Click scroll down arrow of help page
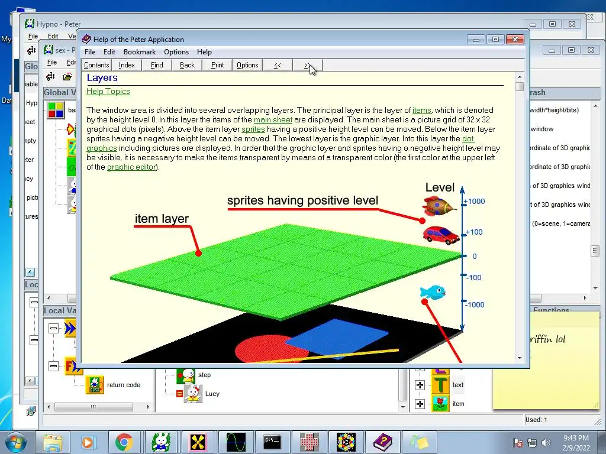 [x=520, y=358]
